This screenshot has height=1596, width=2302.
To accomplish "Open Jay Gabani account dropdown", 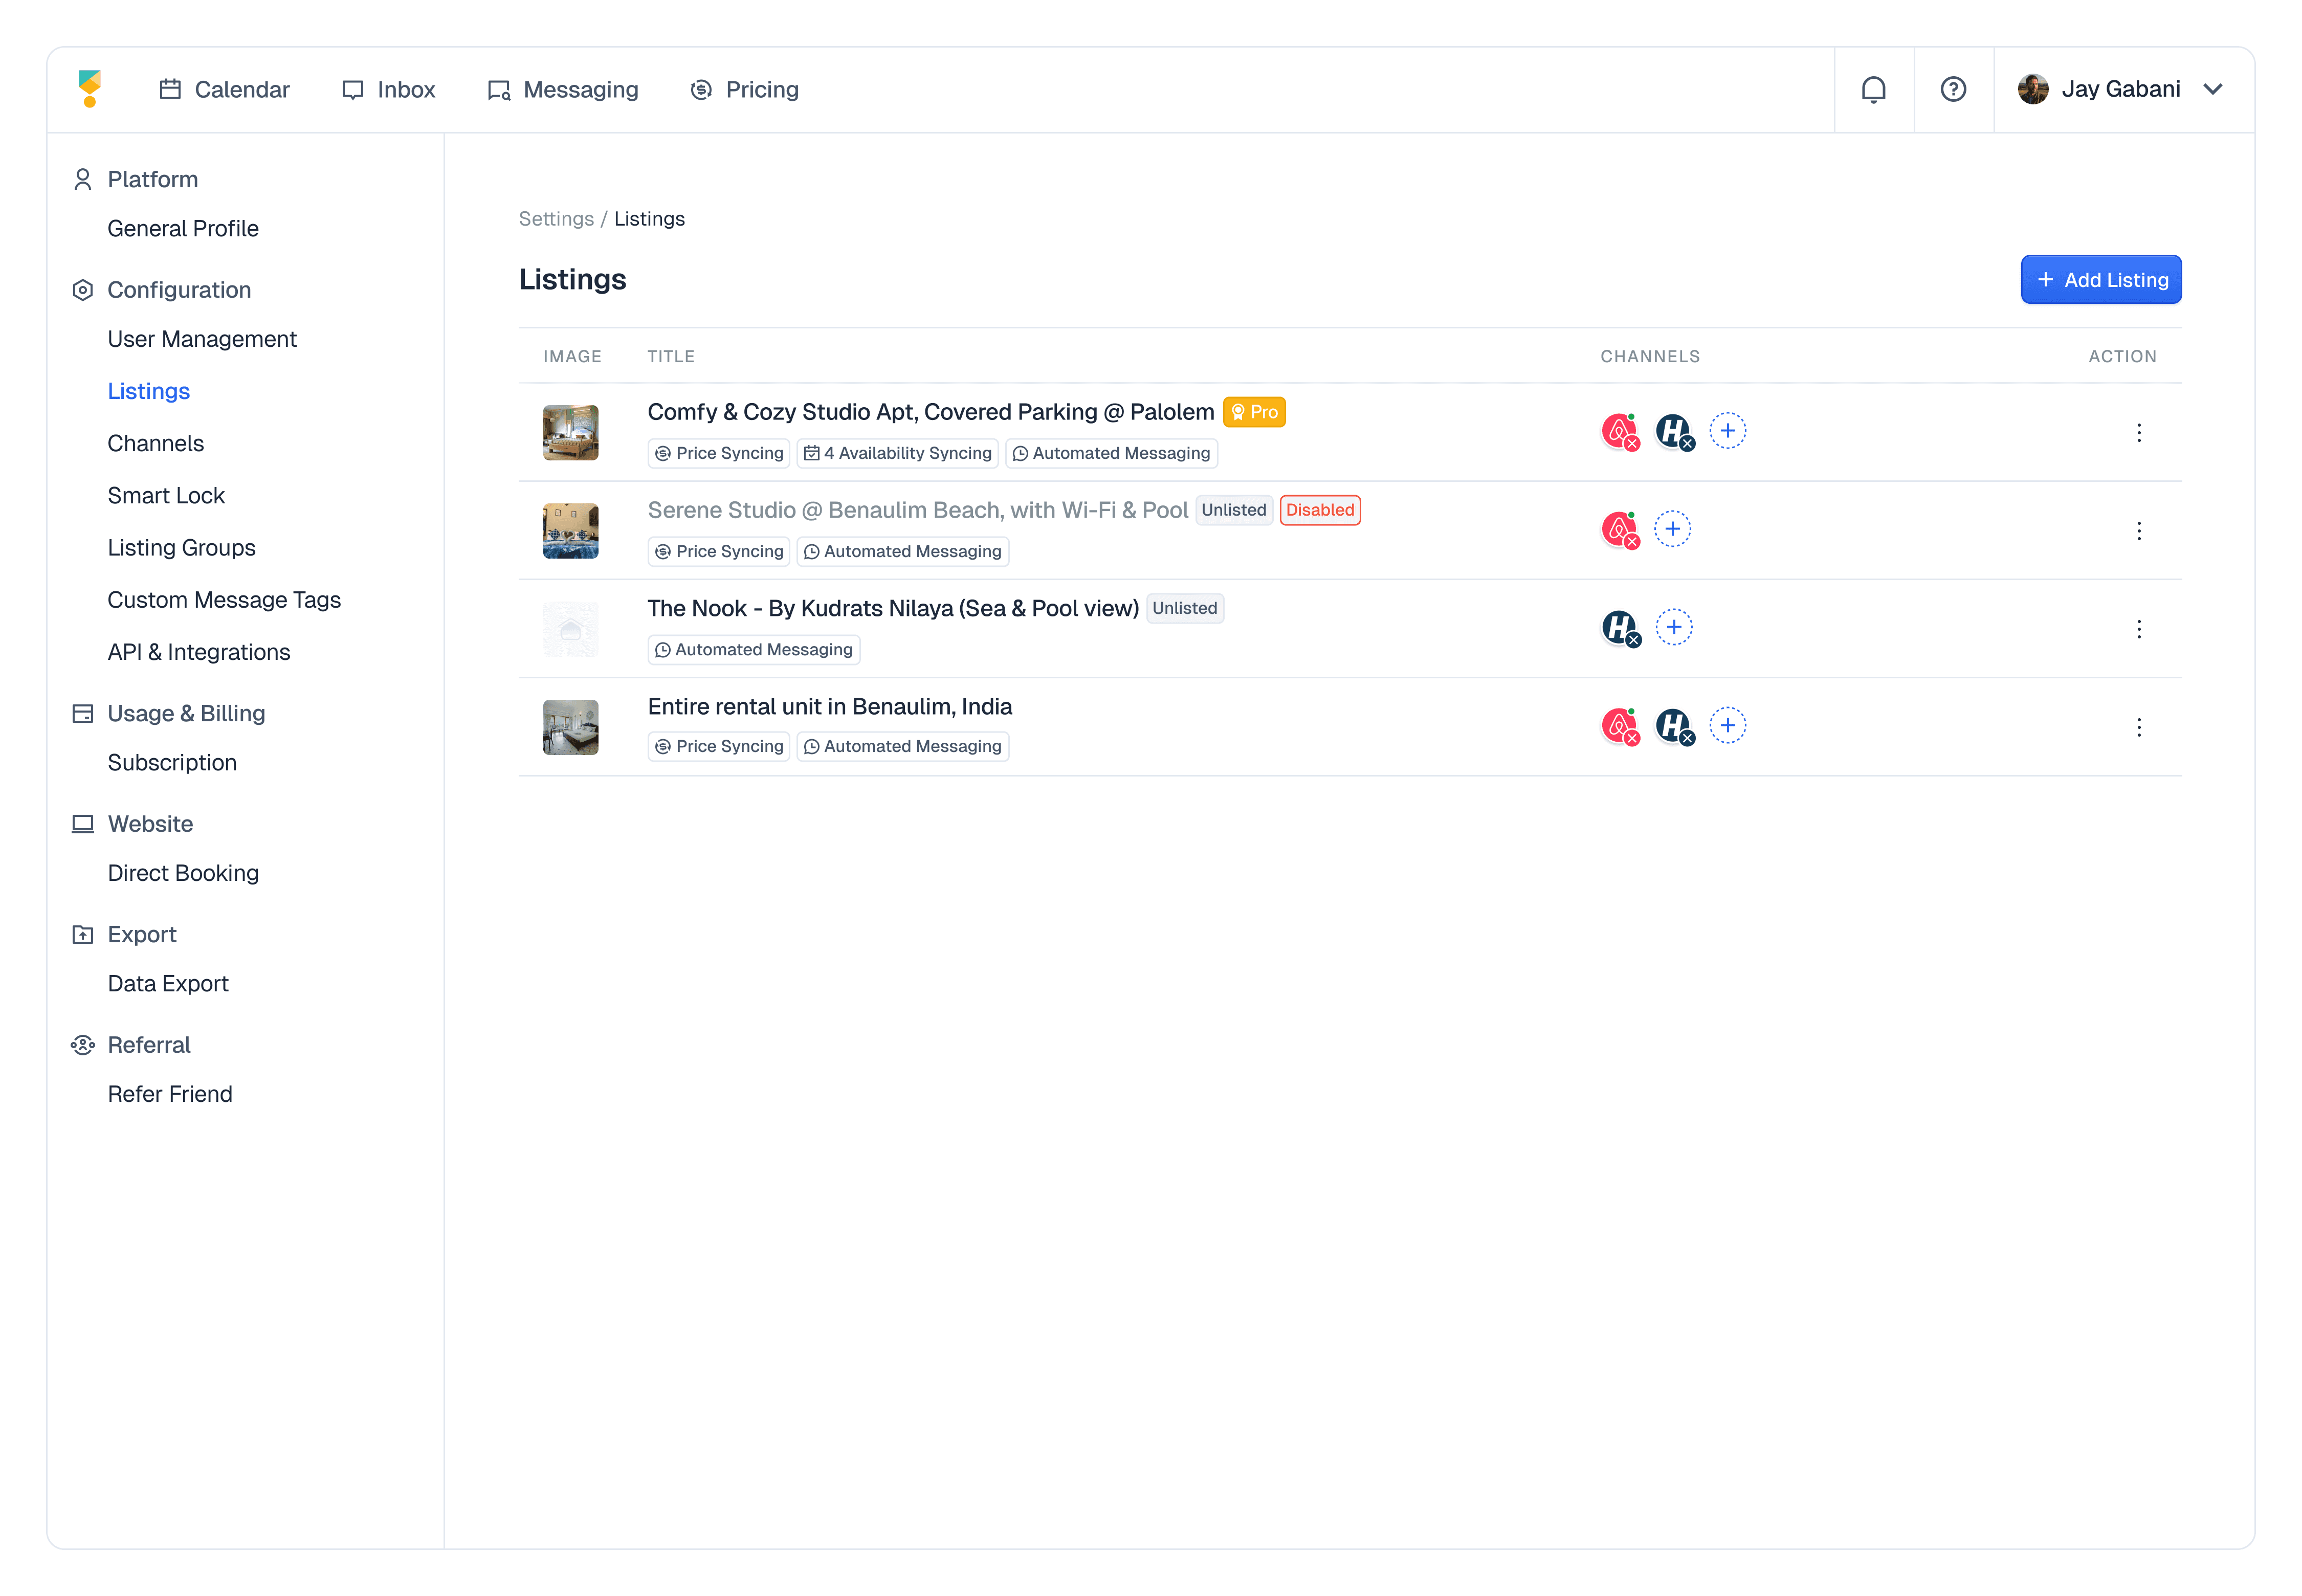I will 2121,90.
